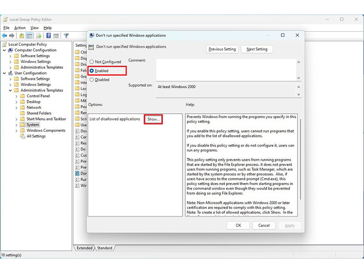
Task: Click the Cancel button
Action: pyautogui.click(x=264, y=225)
